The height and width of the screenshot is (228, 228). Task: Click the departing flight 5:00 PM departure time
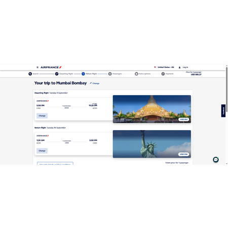(41, 105)
